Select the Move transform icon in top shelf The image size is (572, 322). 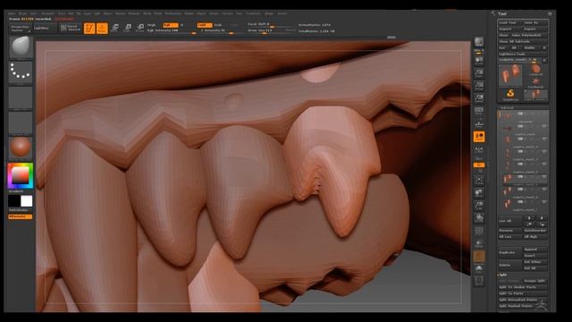pyautogui.click(x=115, y=28)
